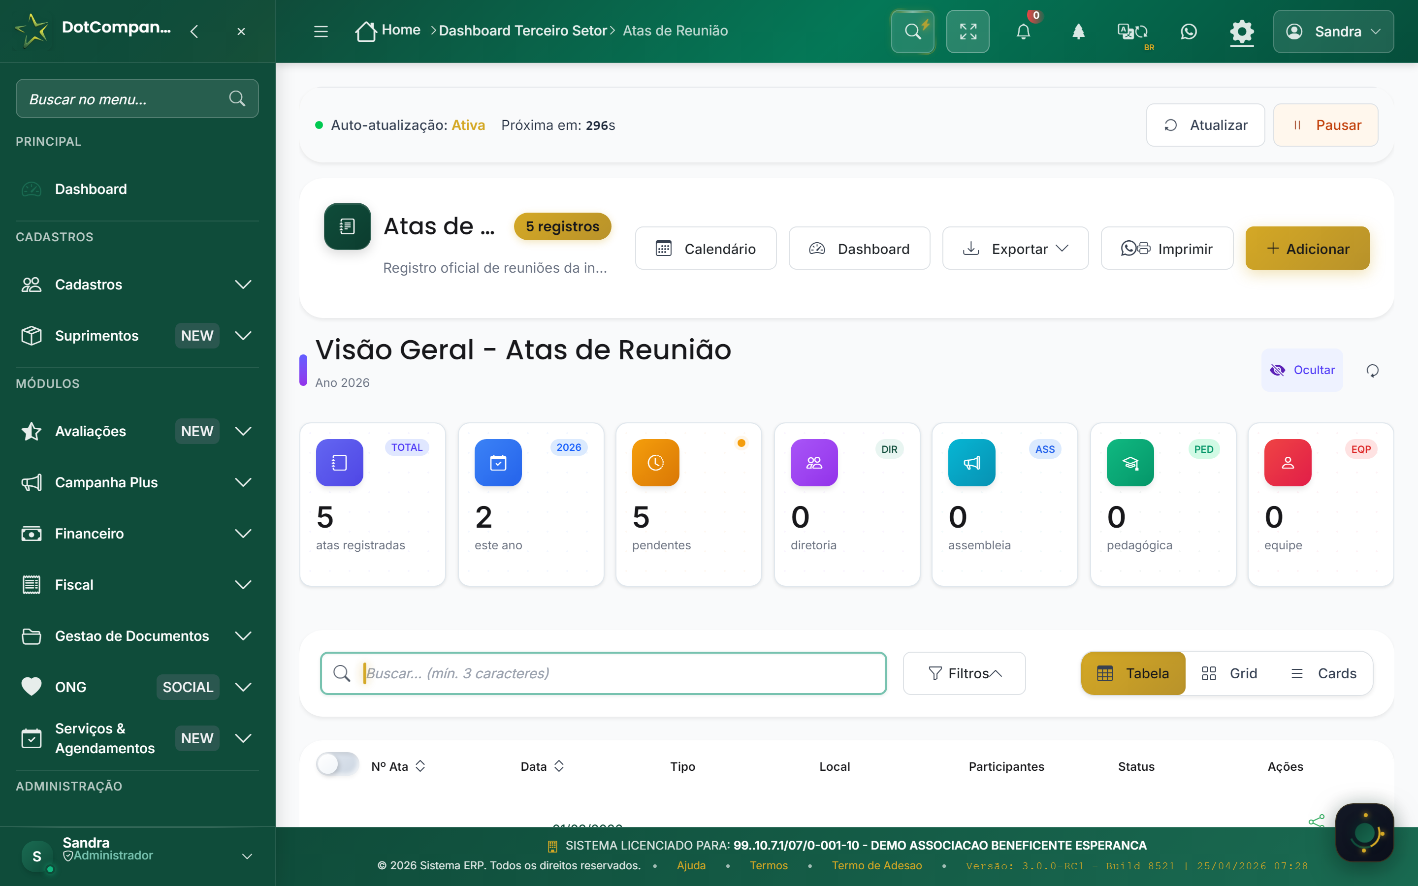Click the pendentes clock card icon
The height and width of the screenshot is (886, 1418).
(656, 462)
